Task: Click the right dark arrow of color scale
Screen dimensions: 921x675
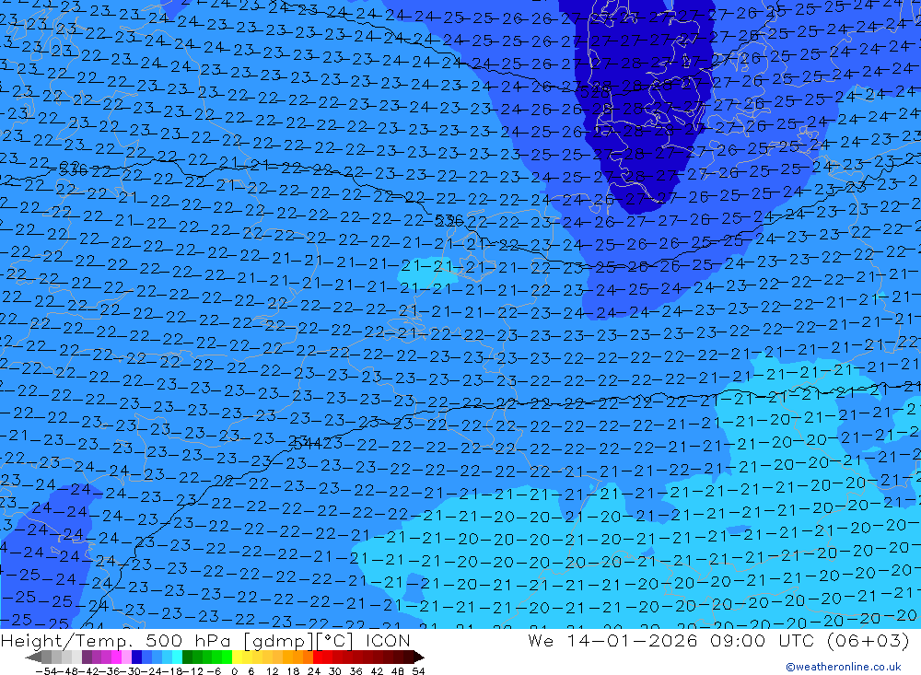Action: point(419,657)
